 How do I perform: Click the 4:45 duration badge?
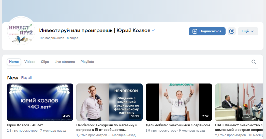[67, 116]
